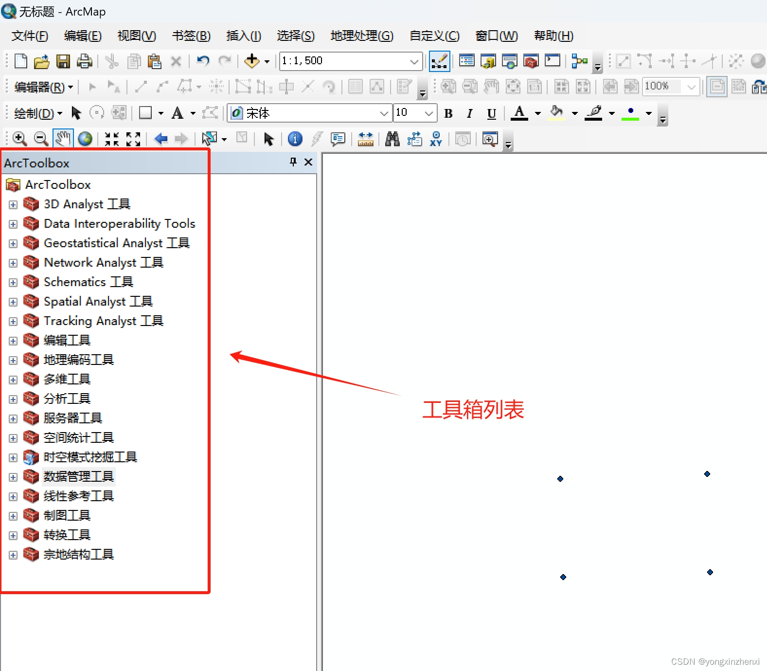Image resolution: width=767 pixels, height=671 pixels.
Task: Print the map using the printer icon
Action: point(85,61)
